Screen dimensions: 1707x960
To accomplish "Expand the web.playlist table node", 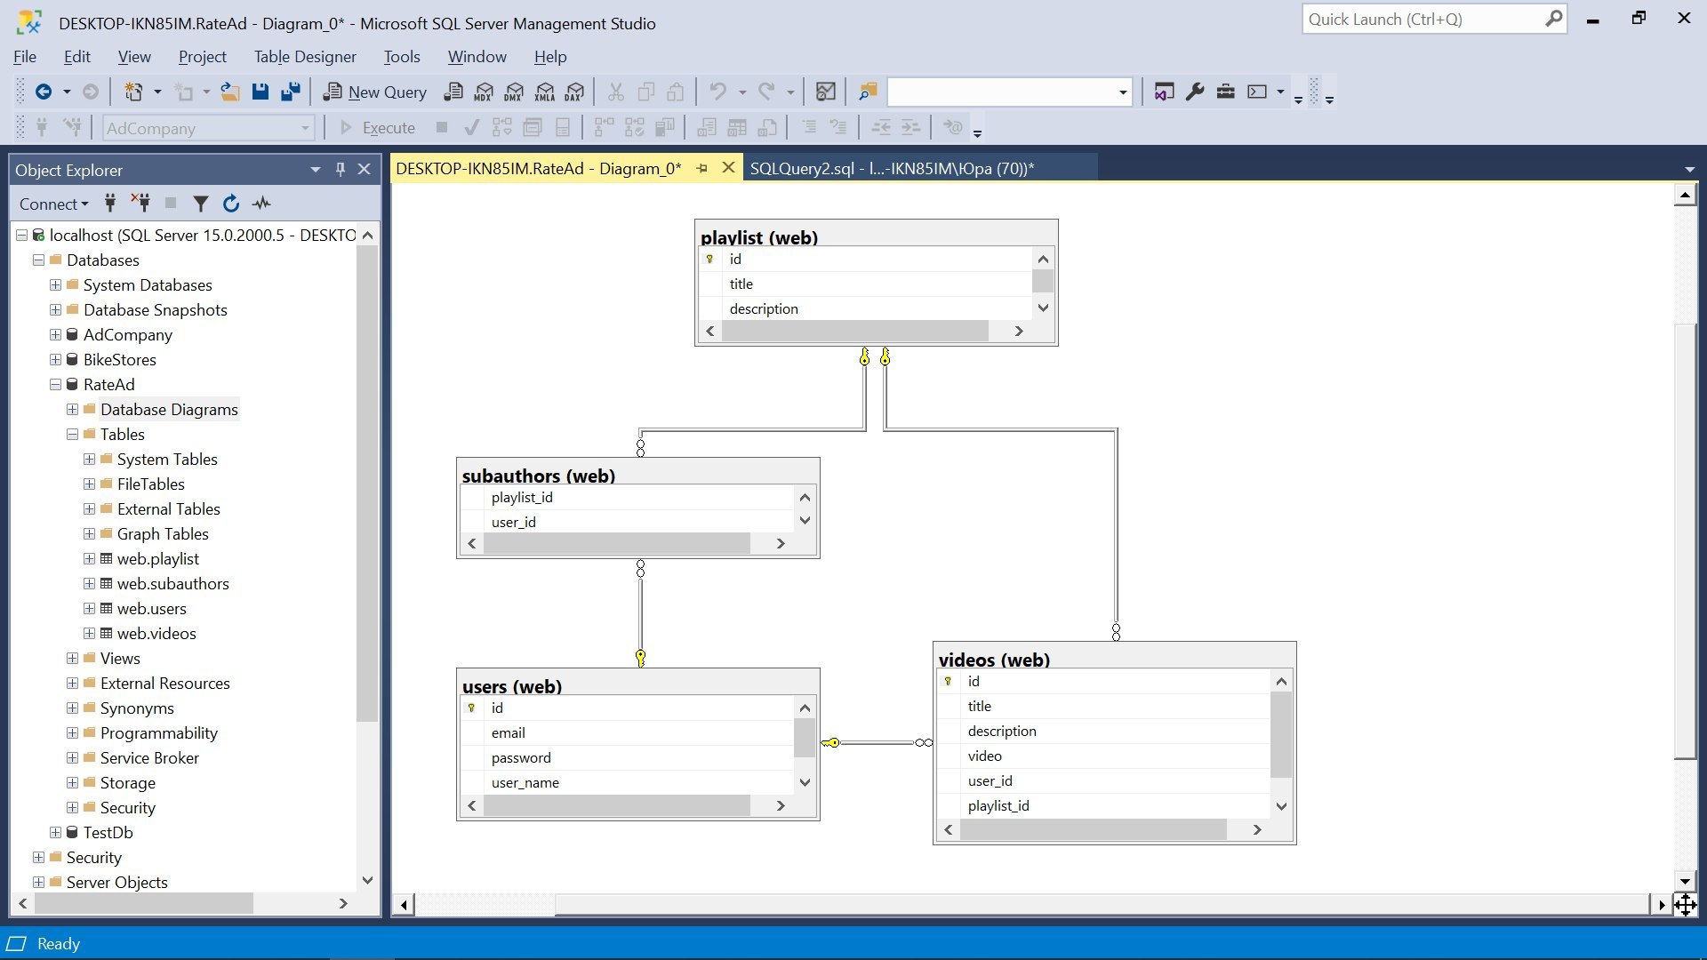I will pos(89,559).
